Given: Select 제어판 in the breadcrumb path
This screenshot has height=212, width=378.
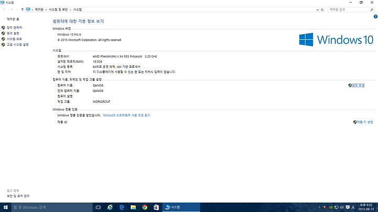Looking at the screenshot, I should (39, 9).
